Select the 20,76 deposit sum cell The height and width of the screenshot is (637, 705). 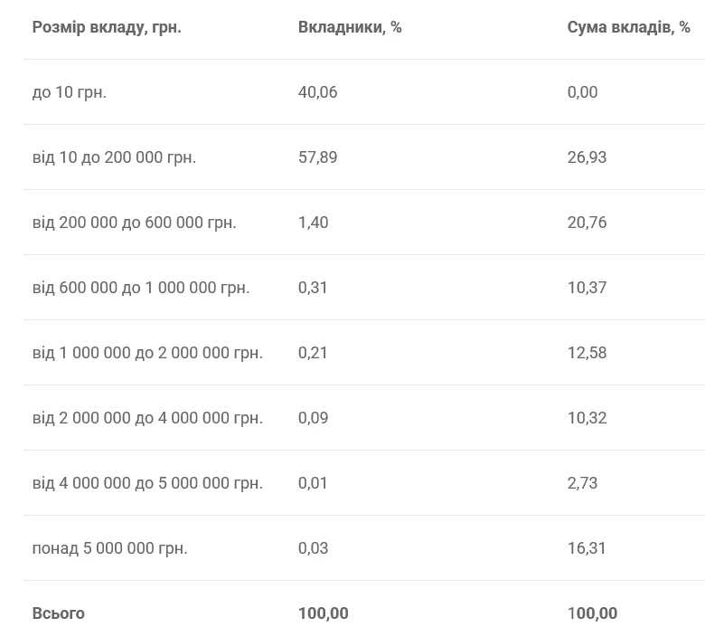[587, 223]
